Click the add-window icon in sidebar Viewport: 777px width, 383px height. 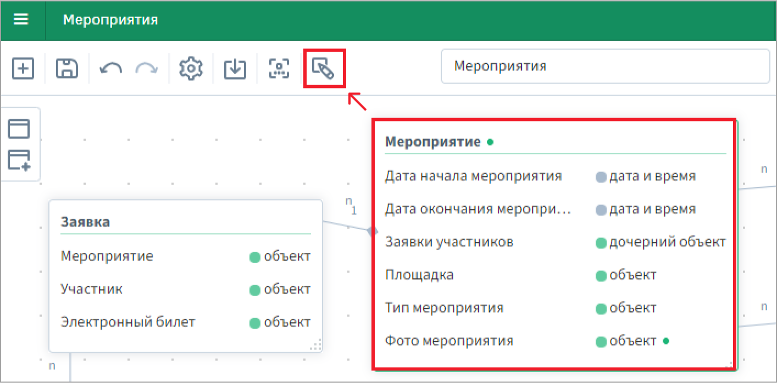pos(19,160)
